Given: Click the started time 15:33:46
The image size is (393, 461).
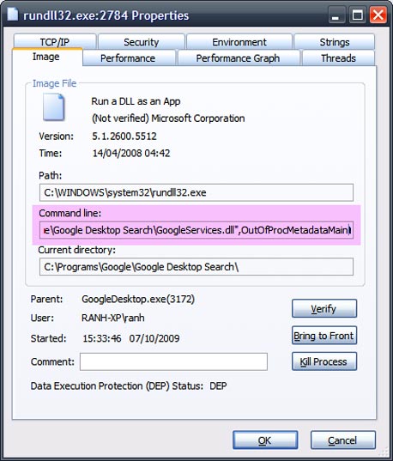Looking at the screenshot, I should coord(102,338).
